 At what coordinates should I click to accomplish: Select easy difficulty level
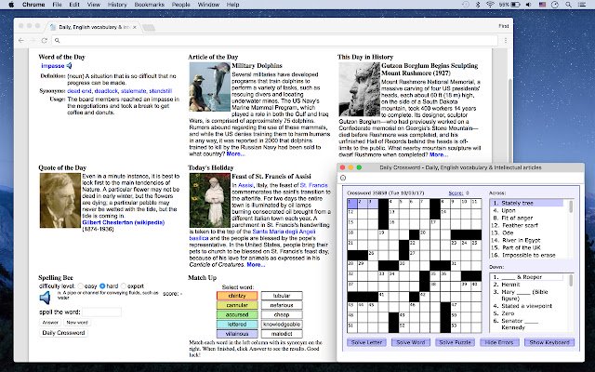[81, 286]
